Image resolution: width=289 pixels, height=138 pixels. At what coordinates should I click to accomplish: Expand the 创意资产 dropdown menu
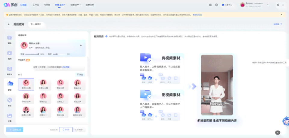pyautogui.click(x=75, y=5)
